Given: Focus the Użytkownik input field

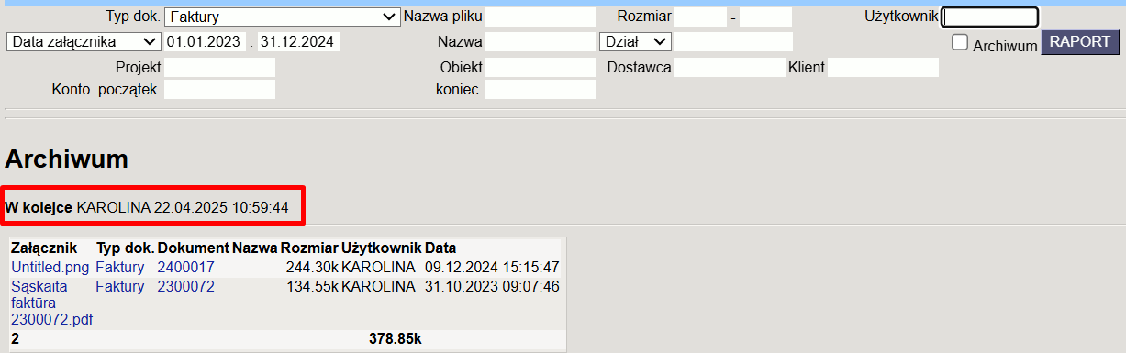Looking at the screenshot, I should 990,17.
